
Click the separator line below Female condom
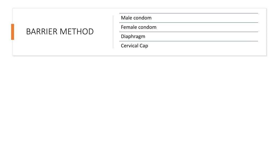pos(189,32)
